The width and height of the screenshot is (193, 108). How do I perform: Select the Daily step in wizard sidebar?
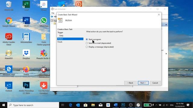pos(61,36)
